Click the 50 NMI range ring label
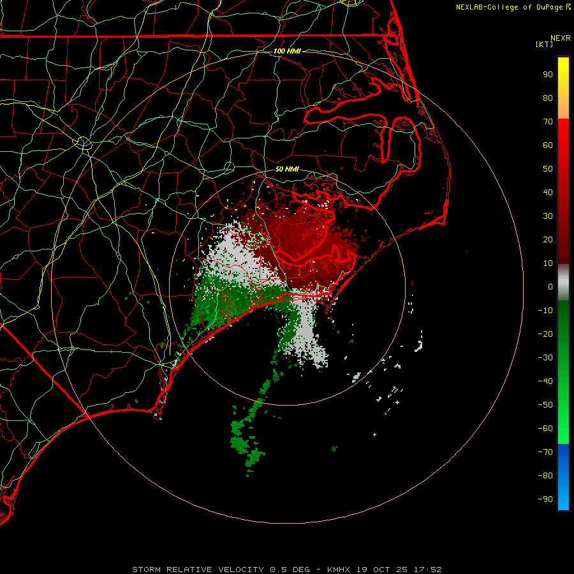Viewport: 574px width, 574px height. [286, 169]
